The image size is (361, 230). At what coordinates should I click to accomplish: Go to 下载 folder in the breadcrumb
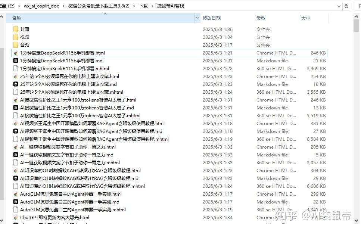(143, 6)
